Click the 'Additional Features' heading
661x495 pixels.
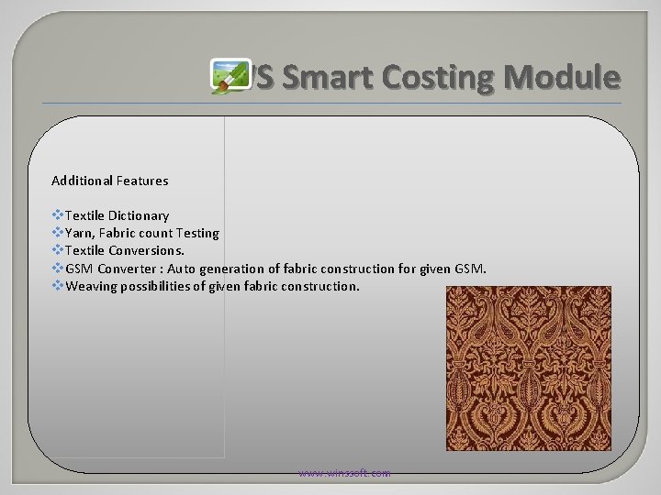(x=110, y=181)
